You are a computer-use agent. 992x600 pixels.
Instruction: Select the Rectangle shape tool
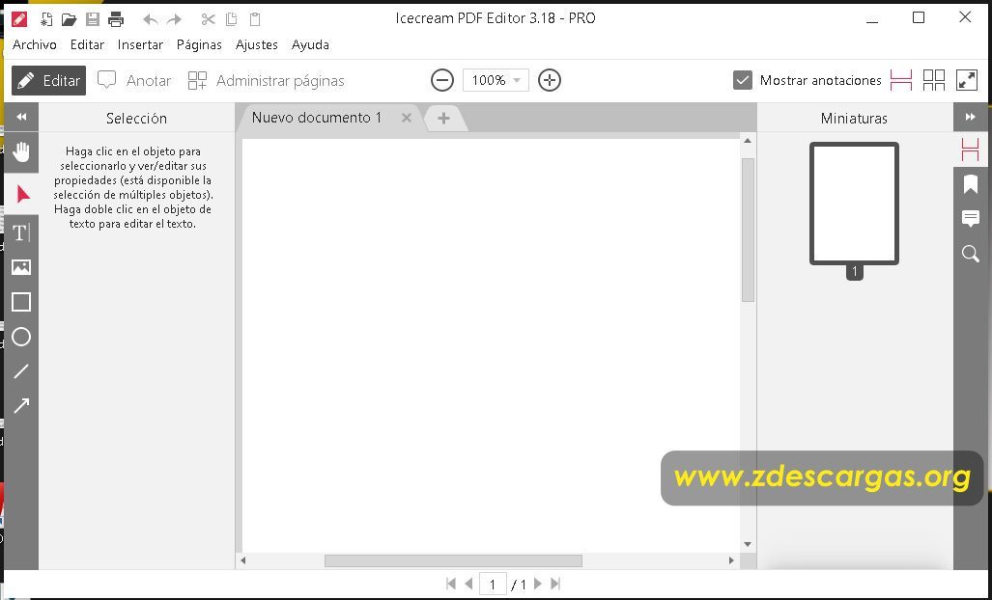[21, 302]
